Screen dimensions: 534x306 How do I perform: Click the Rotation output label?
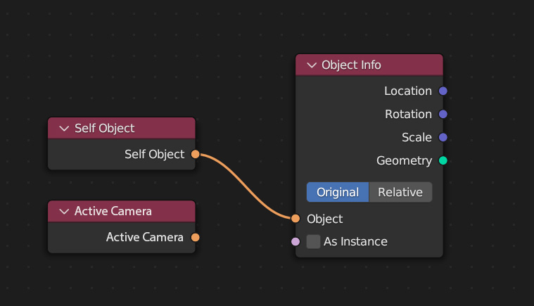click(x=408, y=115)
